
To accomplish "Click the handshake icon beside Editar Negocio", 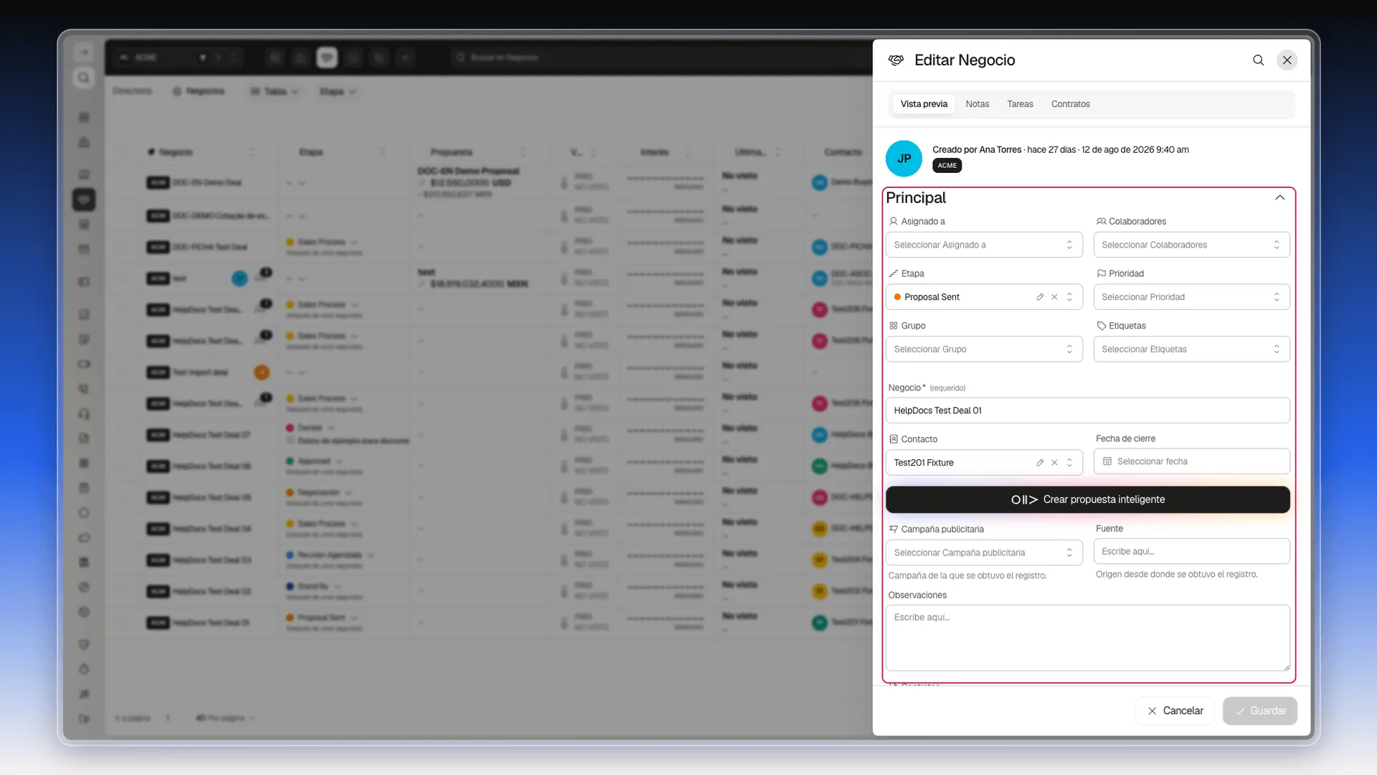I will click(x=896, y=60).
